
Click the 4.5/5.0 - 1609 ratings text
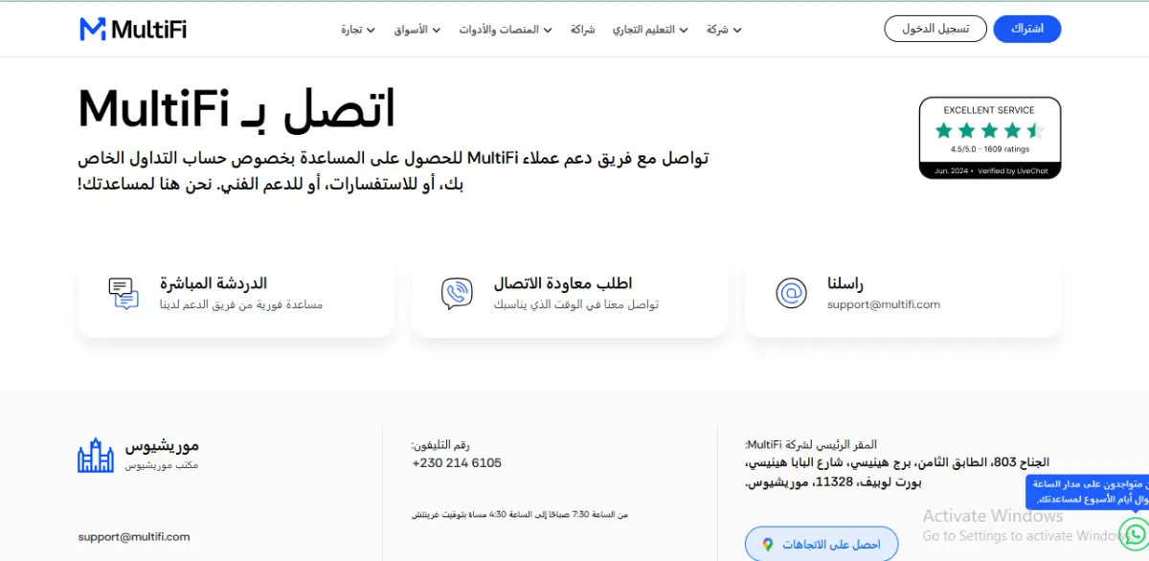pyautogui.click(x=989, y=149)
